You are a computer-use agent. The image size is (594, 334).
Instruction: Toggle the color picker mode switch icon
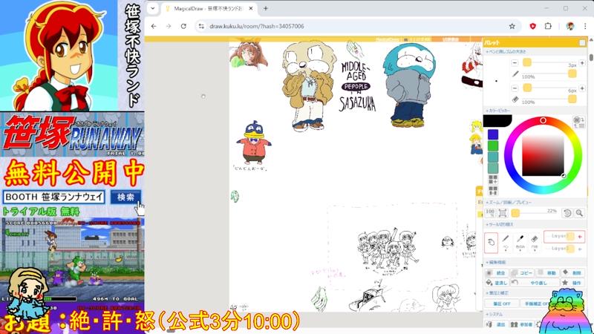[578, 122]
